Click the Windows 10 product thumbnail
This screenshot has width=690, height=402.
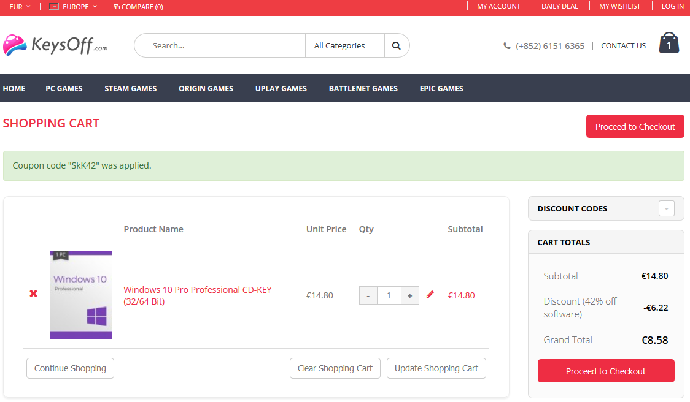pyautogui.click(x=81, y=295)
